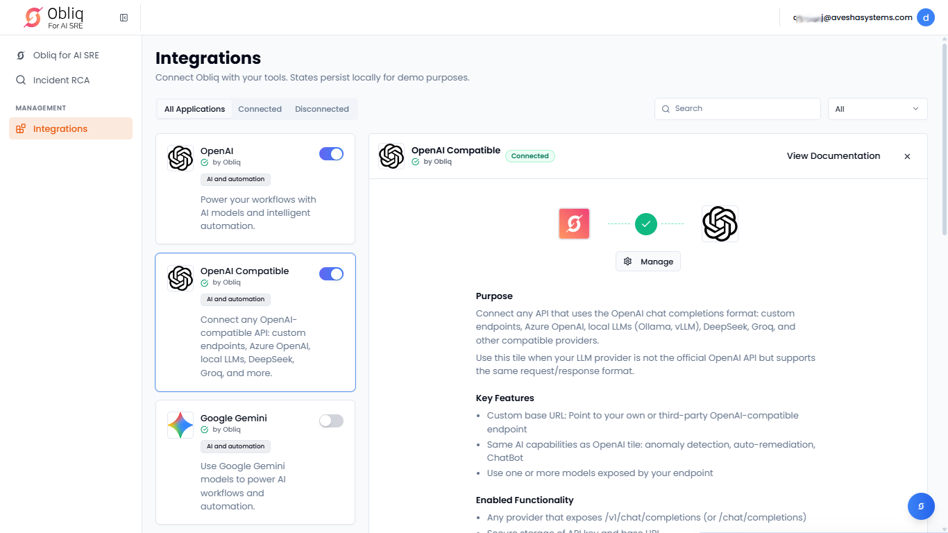Screen dimensions: 948x533
Task: Enable the Google Gemini integration toggle
Action: pos(331,421)
